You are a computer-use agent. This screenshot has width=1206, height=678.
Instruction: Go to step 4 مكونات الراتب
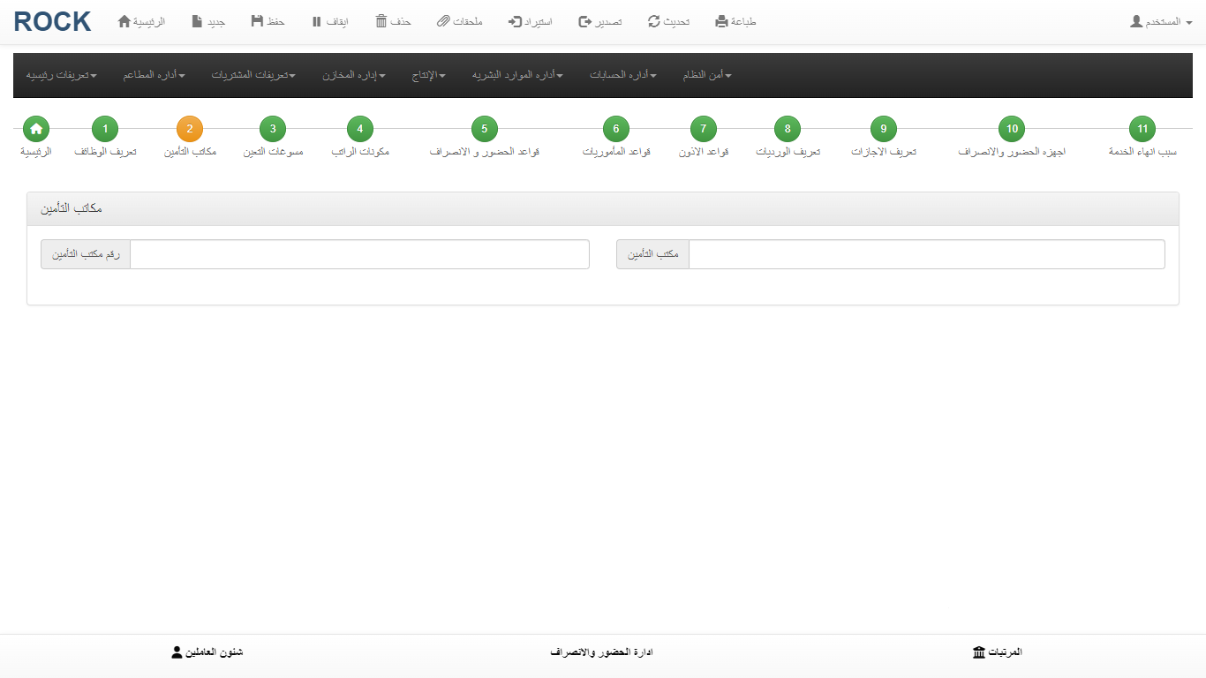360,129
